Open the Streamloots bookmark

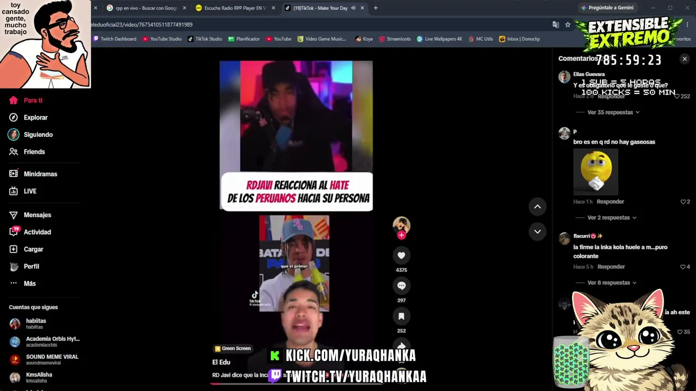395,39
